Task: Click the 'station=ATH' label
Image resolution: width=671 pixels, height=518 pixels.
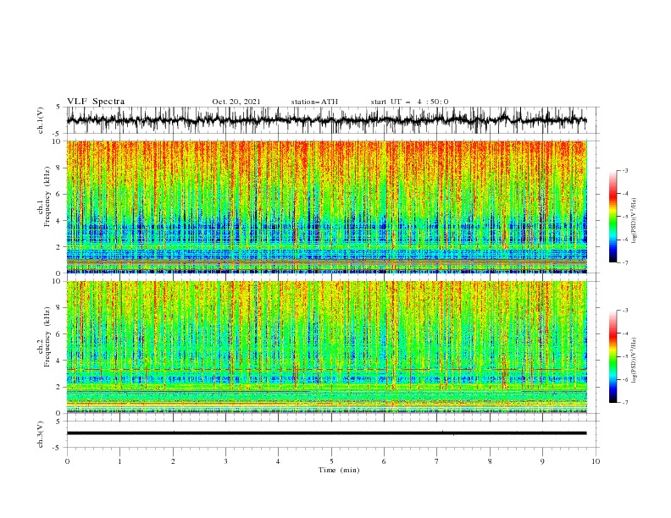Action: [314, 102]
